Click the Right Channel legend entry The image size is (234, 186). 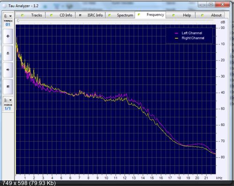point(190,38)
